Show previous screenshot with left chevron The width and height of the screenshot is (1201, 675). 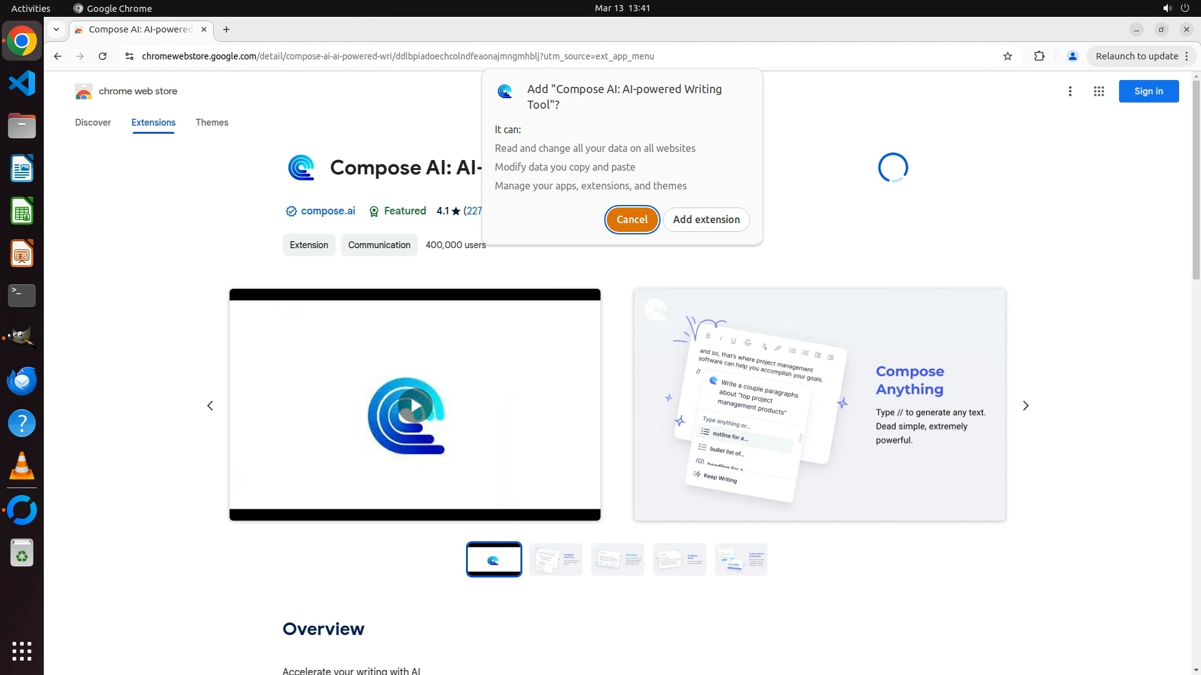click(x=210, y=406)
